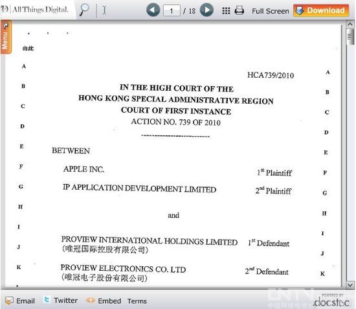Open Full Screen mode
The image size is (356, 309).
(x=270, y=11)
